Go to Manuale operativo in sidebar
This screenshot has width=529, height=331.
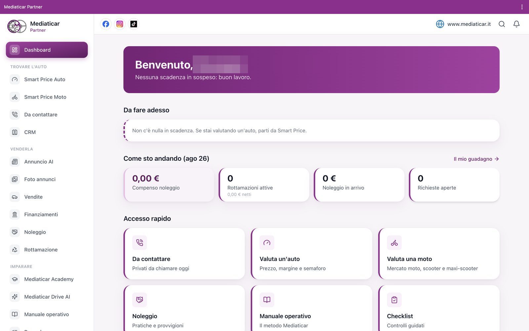pyautogui.click(x=47, y=314)
